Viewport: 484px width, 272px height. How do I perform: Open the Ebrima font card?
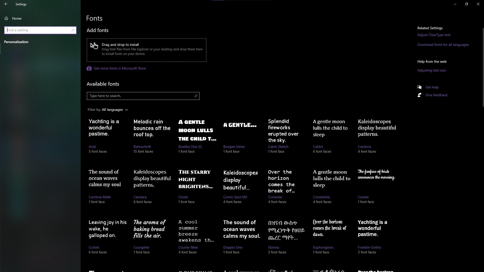(287, 237)
